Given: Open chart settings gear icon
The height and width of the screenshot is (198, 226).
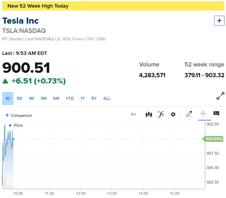Looking at the screenshot, I should coord(173,114).
